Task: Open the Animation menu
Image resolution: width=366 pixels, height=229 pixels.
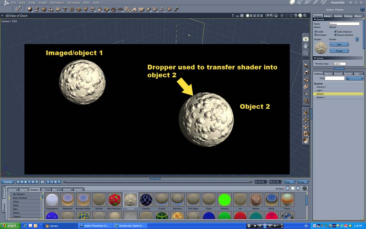Action: (57, 3)
